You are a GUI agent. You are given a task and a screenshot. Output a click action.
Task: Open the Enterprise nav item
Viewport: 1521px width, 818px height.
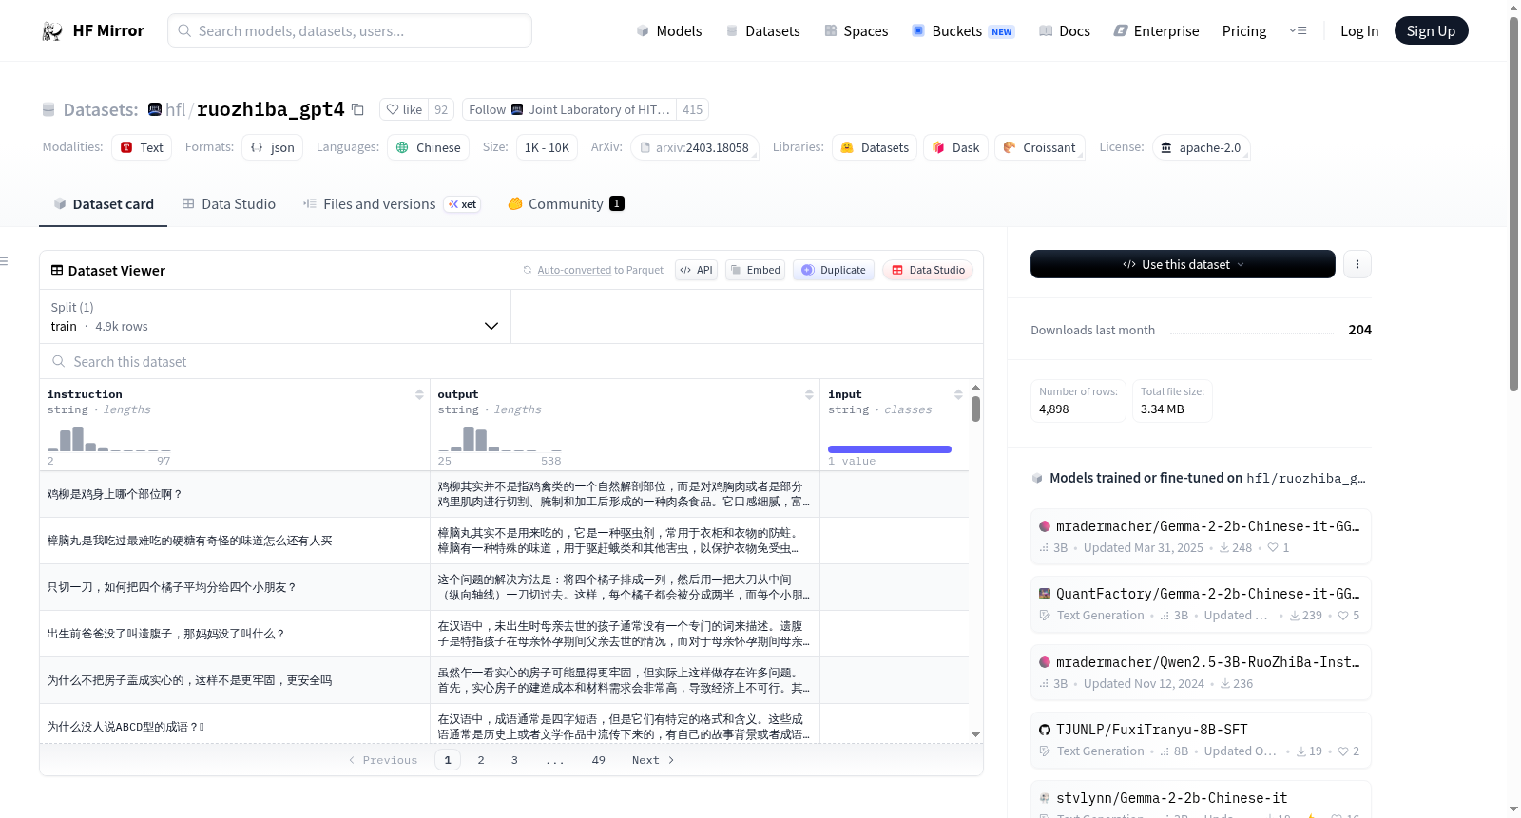coord(1156,30)
